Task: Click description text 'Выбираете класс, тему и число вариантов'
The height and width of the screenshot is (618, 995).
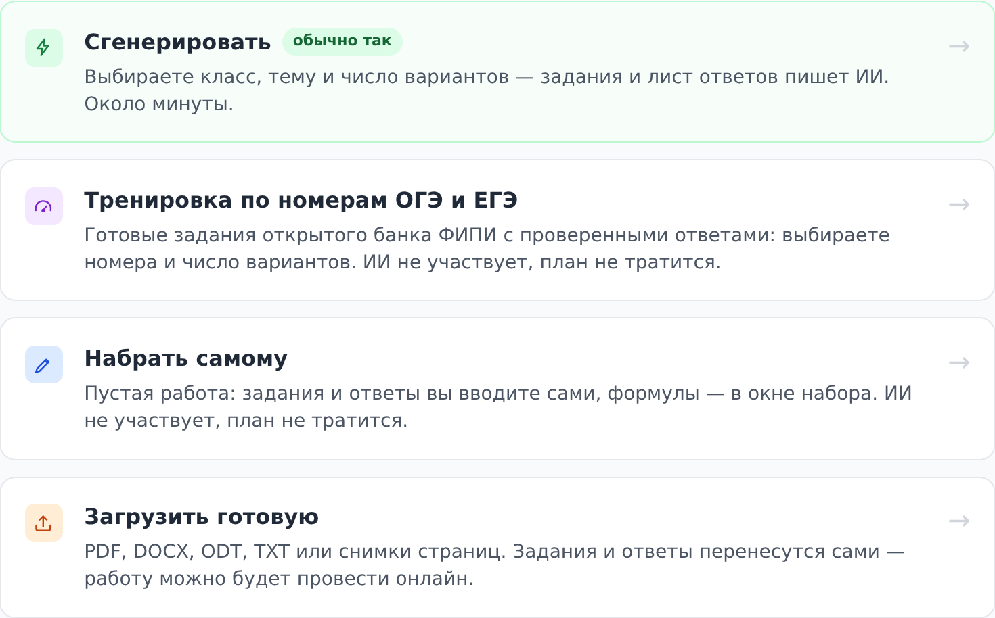Action: pyautogui.click(x=296, y=77)
